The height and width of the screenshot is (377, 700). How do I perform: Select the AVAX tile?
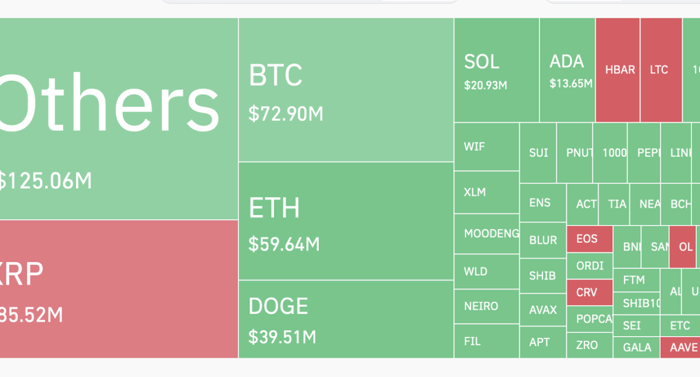point(543,310)
